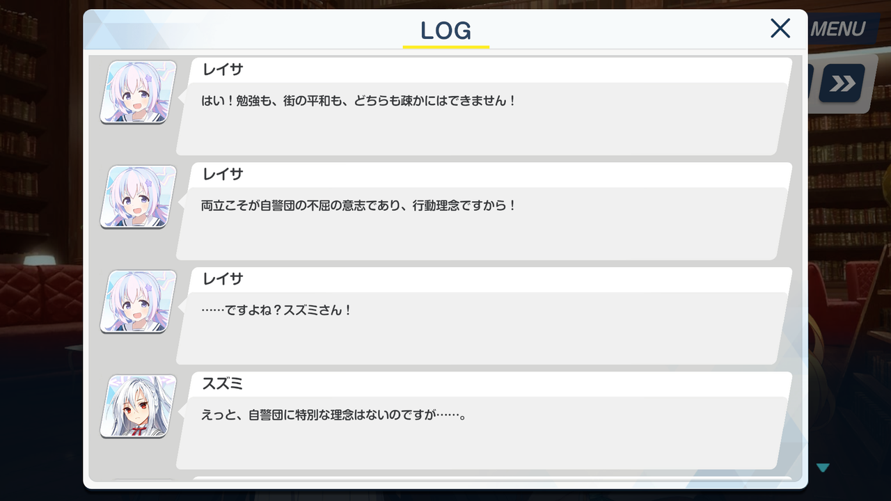
Task: Click Reisa's avatar beside the ですよね message
Action: (138, 302)
